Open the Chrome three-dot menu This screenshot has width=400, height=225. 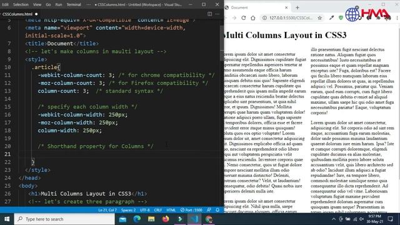[397, 18]
